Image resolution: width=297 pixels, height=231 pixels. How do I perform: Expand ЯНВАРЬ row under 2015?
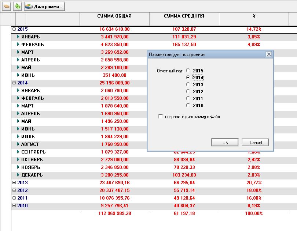coord(18,37)
